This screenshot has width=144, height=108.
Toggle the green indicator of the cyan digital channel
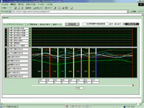point(30,36)
